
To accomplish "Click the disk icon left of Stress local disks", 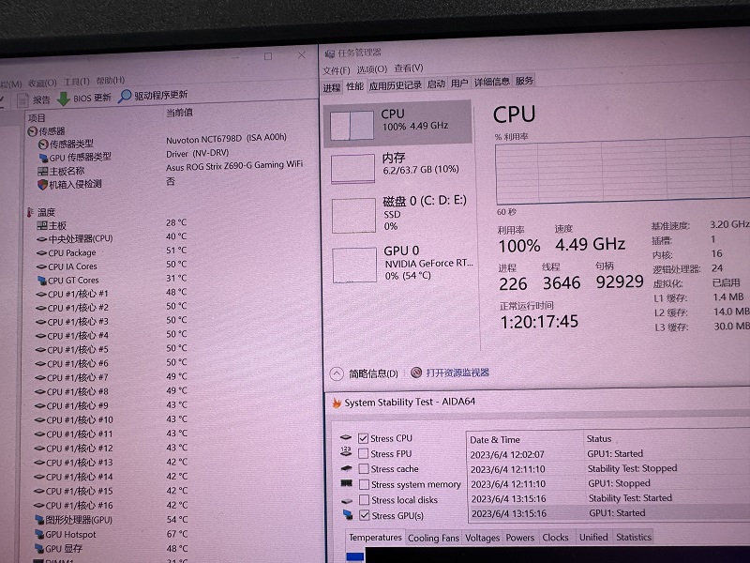I will pyautogui.click(x=347, y=500).
